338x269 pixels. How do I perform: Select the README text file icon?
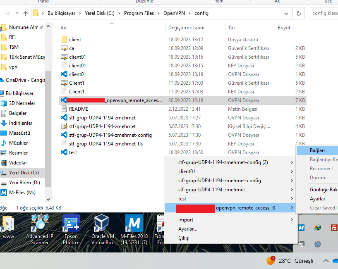64,109
